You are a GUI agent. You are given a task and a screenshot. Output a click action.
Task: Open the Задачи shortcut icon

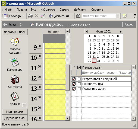click(15, 96)
